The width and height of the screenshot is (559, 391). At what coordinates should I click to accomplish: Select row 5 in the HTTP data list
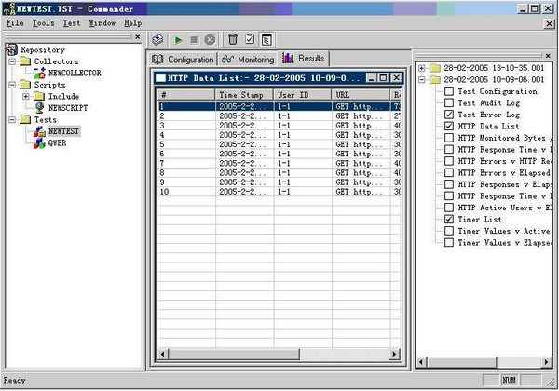[279, 144]
